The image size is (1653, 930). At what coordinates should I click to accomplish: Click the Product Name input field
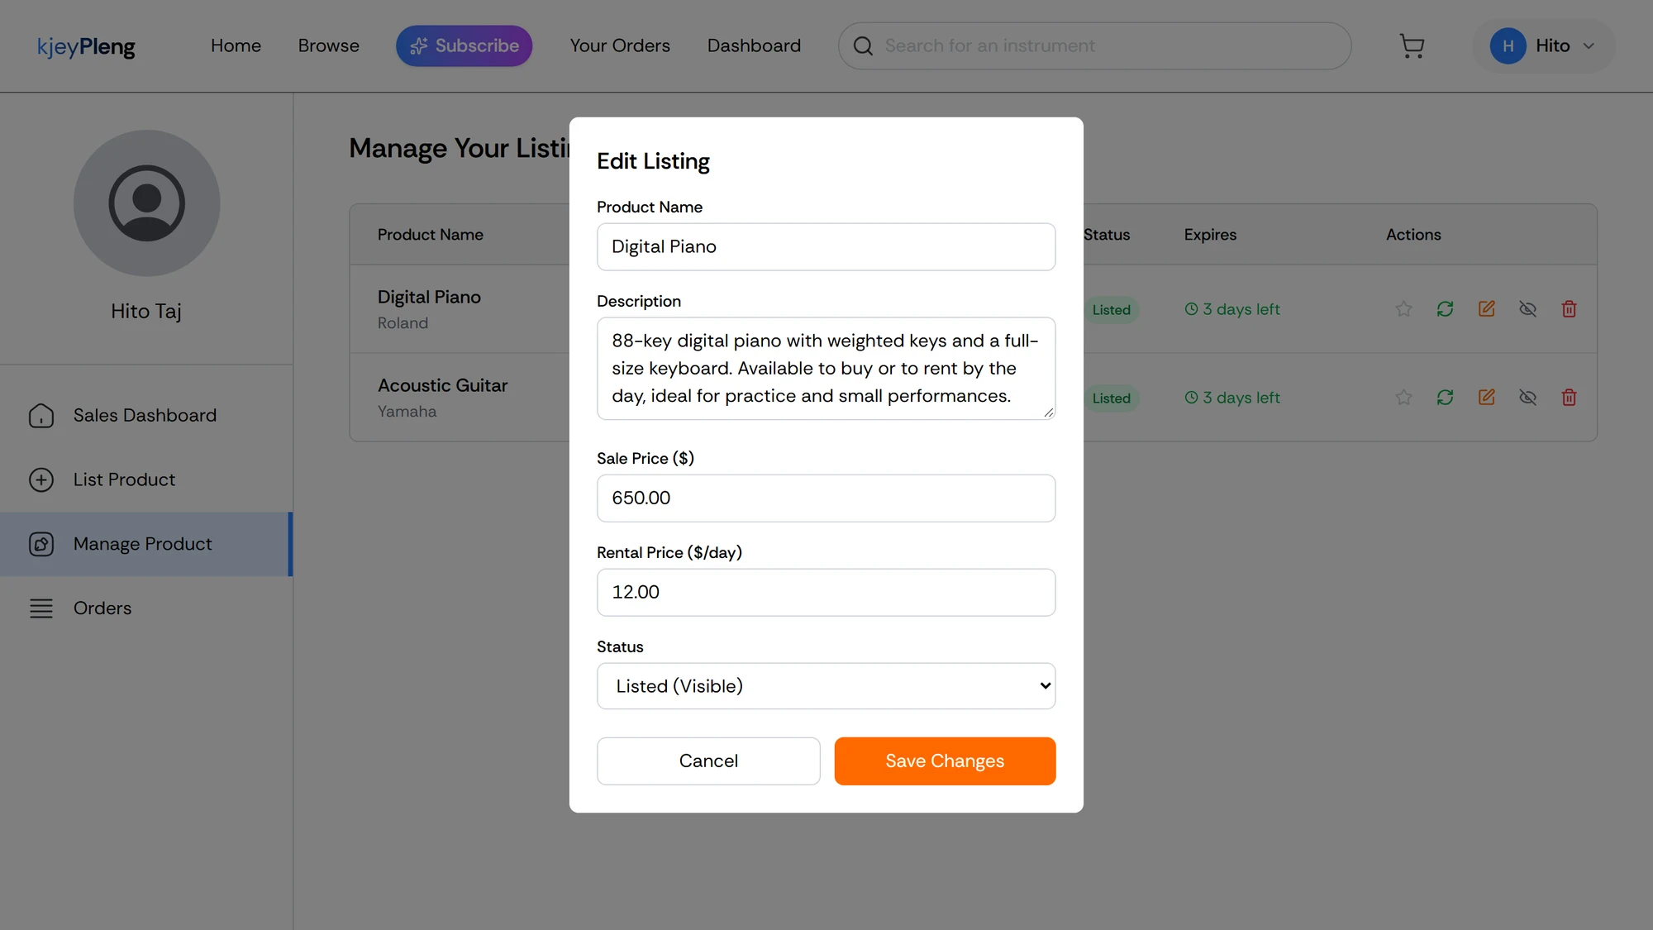(826, 246)
